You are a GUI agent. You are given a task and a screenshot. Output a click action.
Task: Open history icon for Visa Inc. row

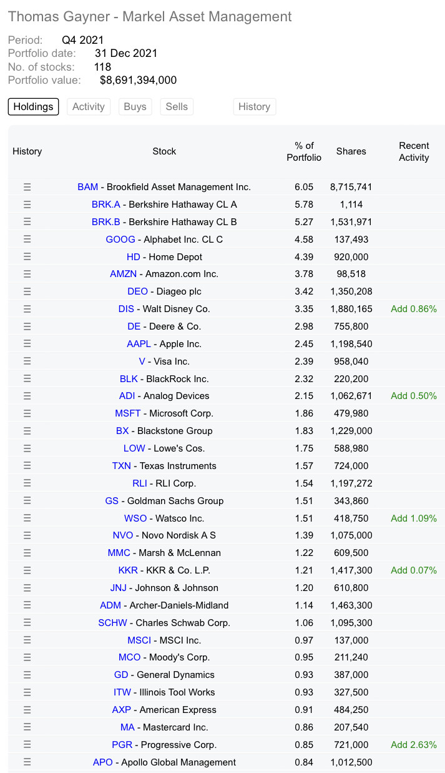click(27, 361)
